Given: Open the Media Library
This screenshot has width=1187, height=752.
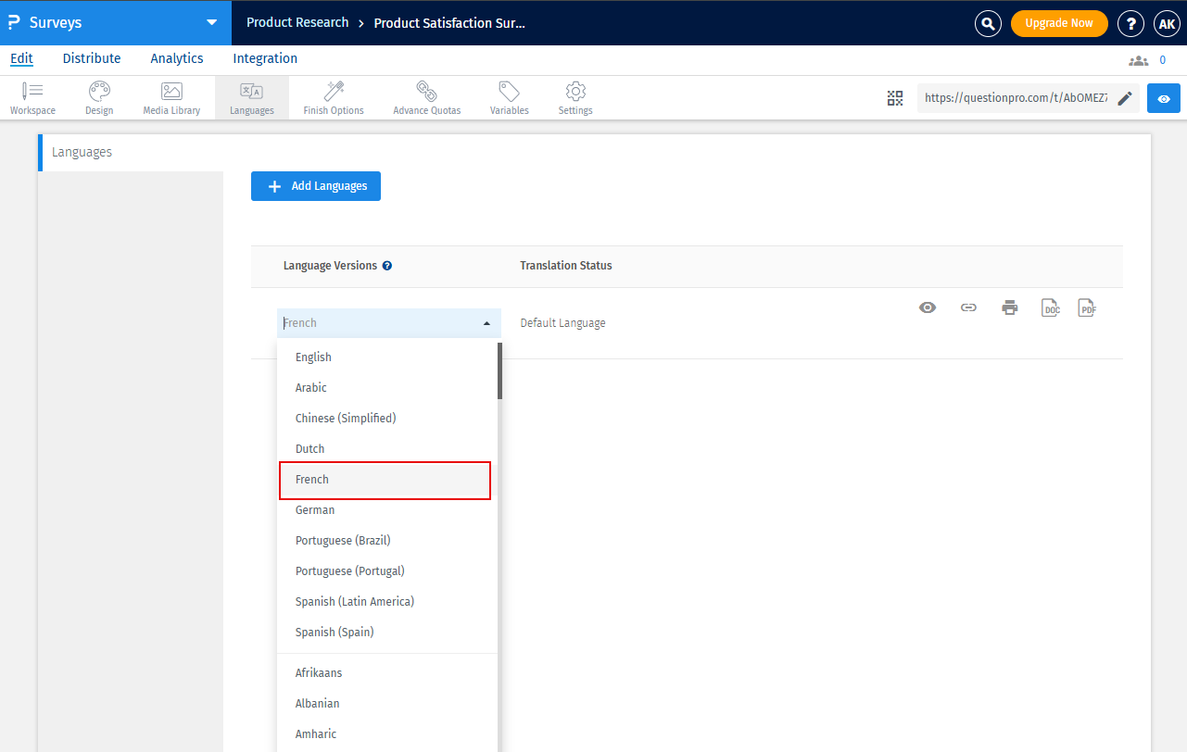Looking at the screenshot, I should pyautogui.click(x=171, y=97).
